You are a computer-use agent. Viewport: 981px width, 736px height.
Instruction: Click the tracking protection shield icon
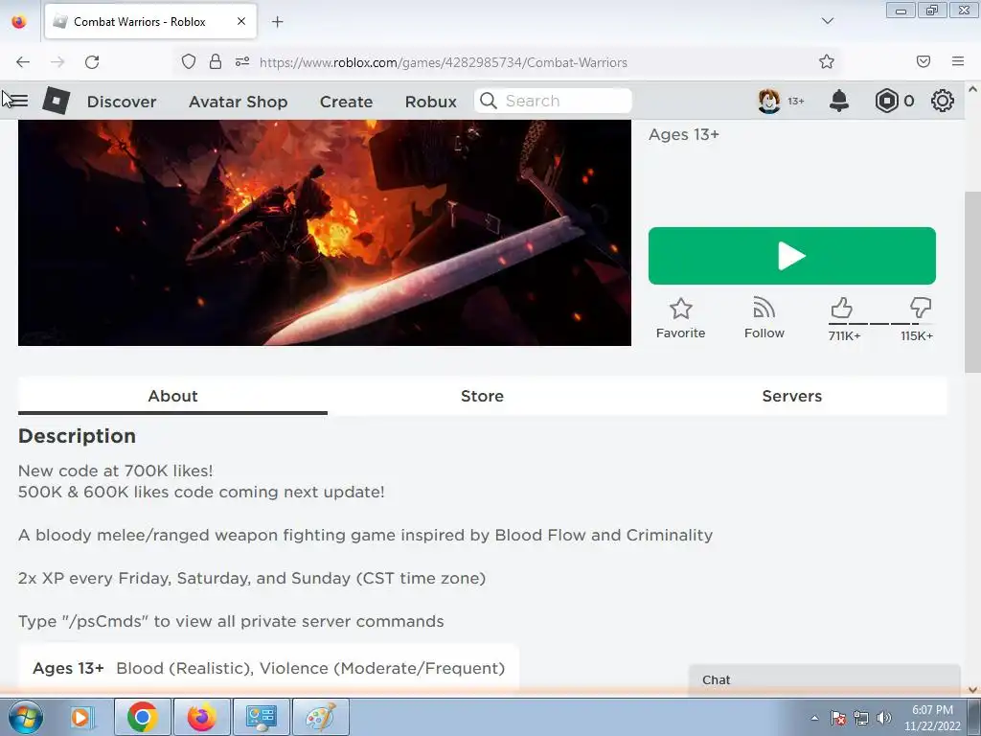point(189,61)
